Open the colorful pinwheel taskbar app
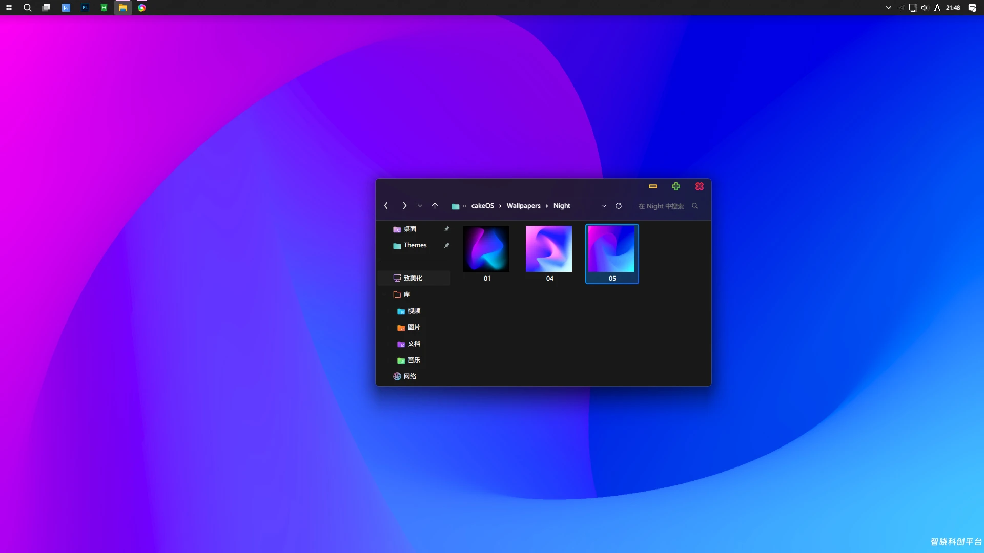The height and width of the screenshot is (553, 984). [x=142, y=8]
